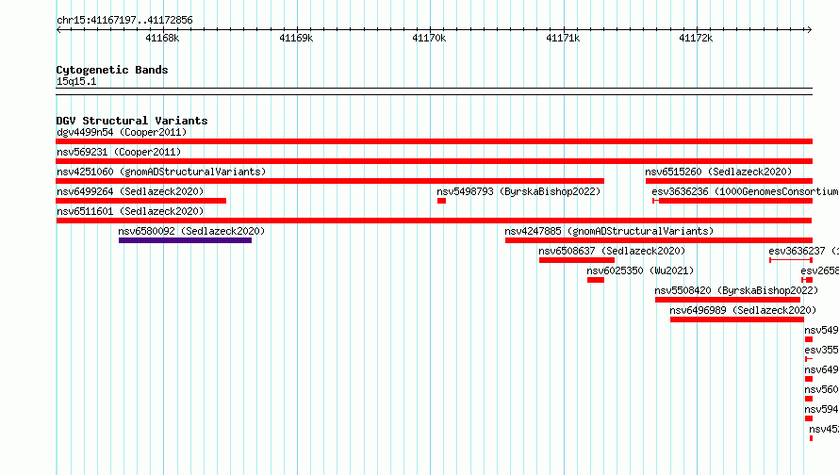Select the red bar under nsv6499264

click(140, 201)
